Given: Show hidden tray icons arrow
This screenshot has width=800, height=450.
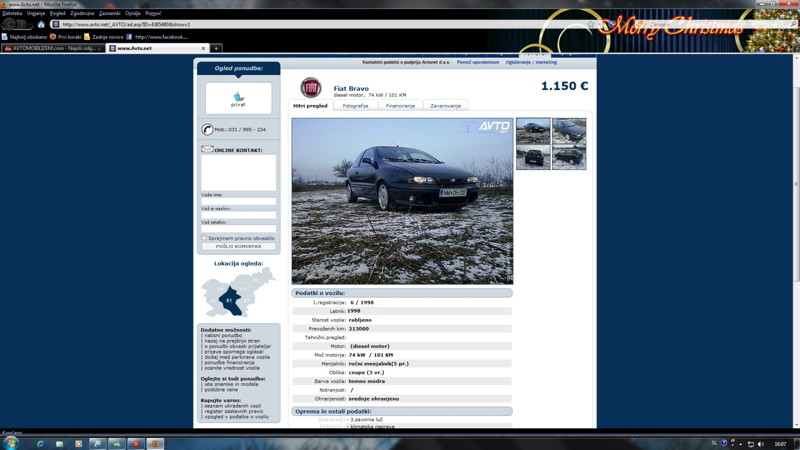Looking at the screenshot, I should 740,444.
